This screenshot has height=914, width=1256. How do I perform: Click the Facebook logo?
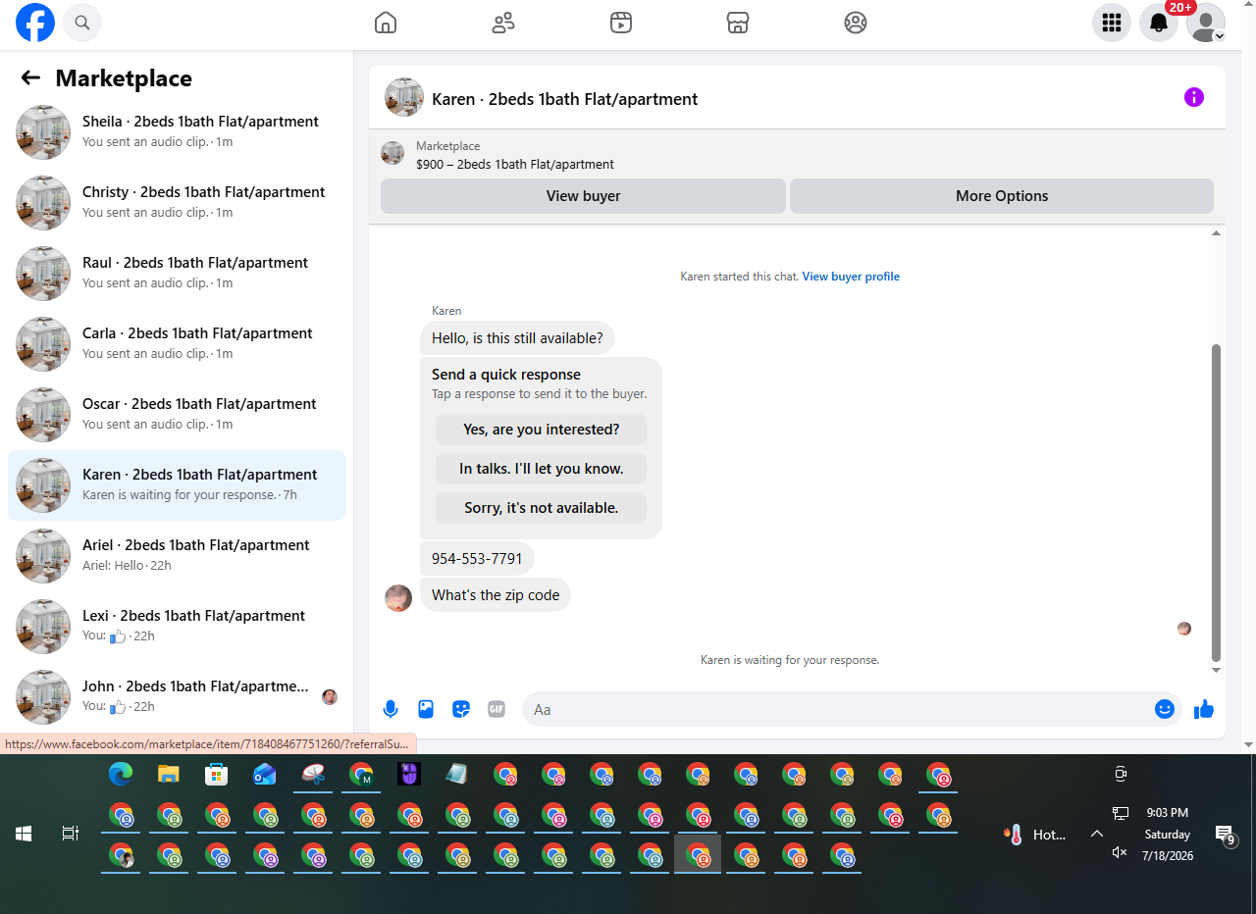tap(35, 23)
